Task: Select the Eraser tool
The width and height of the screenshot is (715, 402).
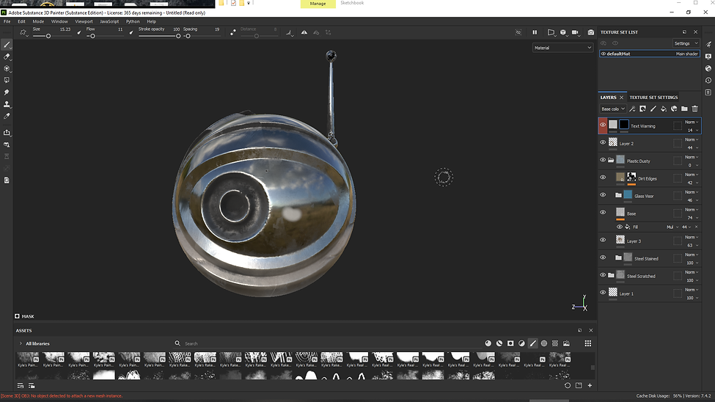Action: point(7,56)
